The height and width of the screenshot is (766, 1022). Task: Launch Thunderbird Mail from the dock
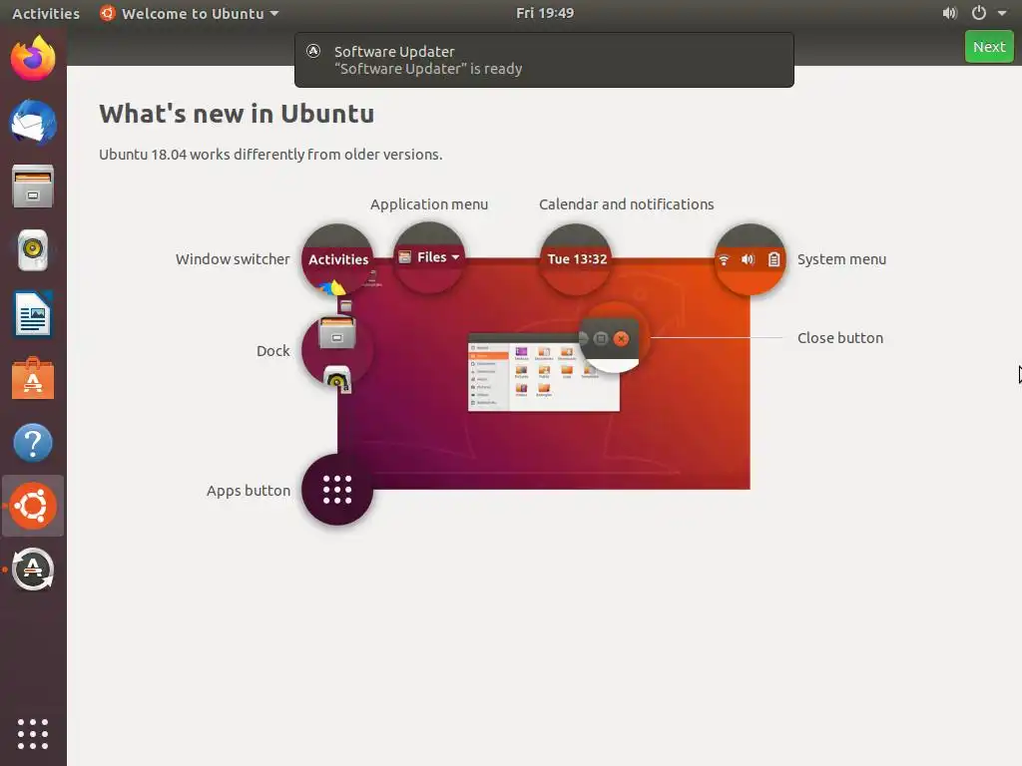pyautogui.click(x=33, y=123)
